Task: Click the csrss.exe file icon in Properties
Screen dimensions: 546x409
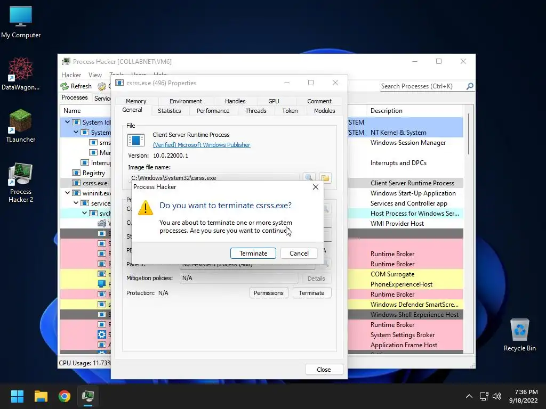Action: pos(136,140)
